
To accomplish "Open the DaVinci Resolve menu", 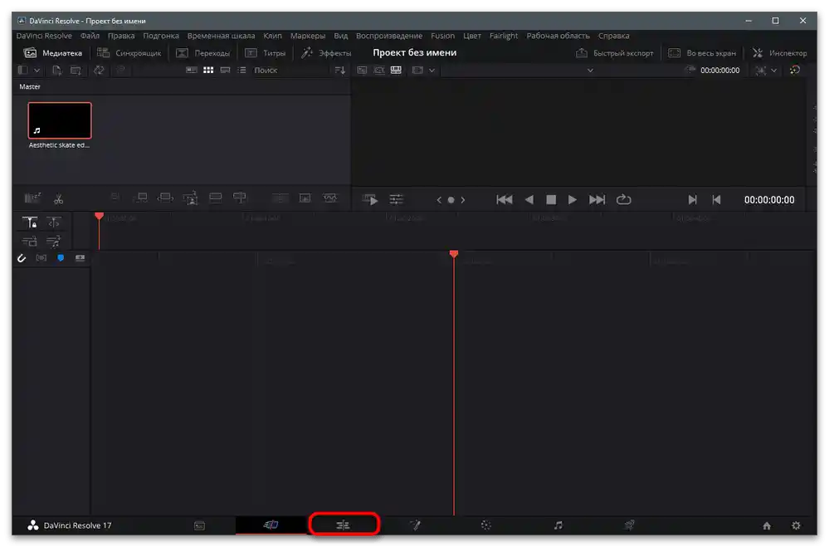I will tap(44, 36).
